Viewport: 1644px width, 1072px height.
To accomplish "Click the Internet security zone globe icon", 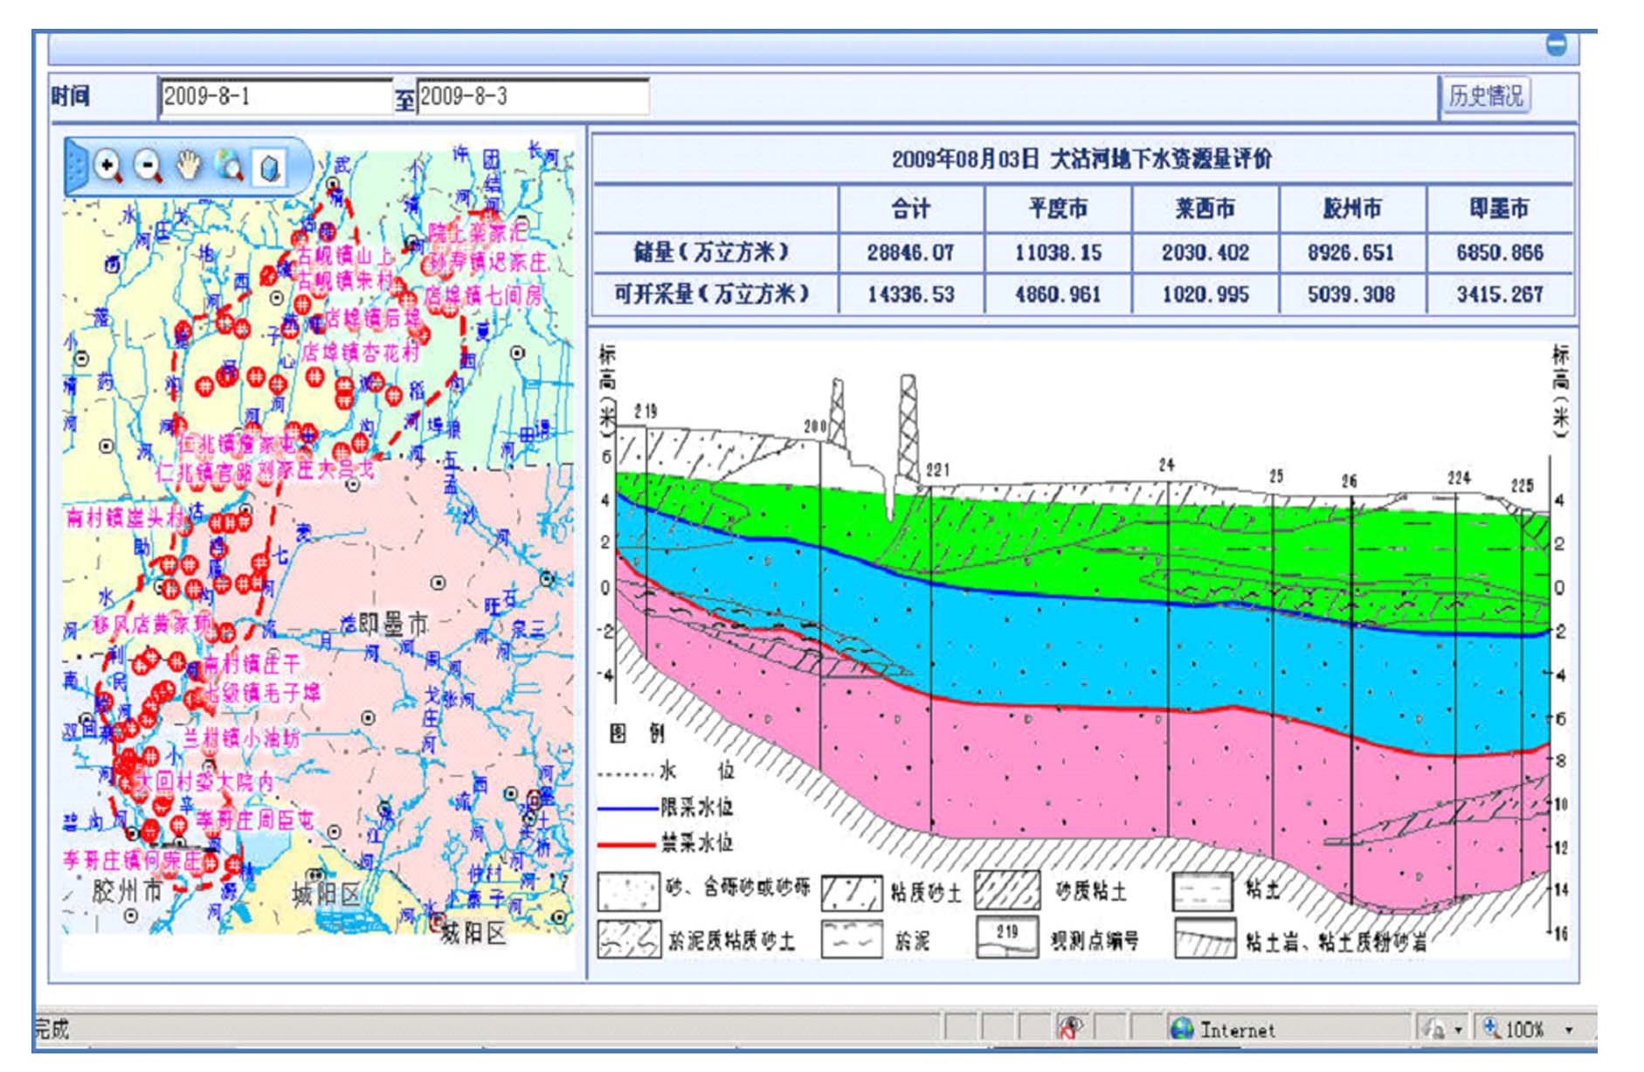I will [x=1181, y=1029].
